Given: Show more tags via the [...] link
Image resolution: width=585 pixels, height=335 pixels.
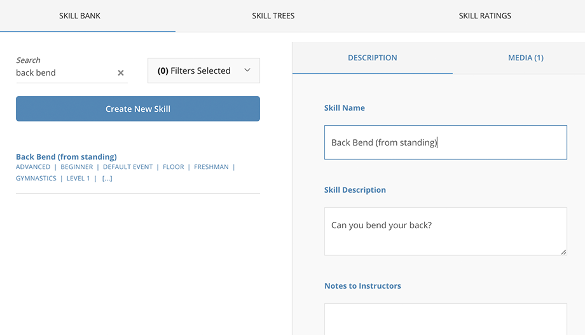Looking at the screenshot, I should tap(107, 179).
